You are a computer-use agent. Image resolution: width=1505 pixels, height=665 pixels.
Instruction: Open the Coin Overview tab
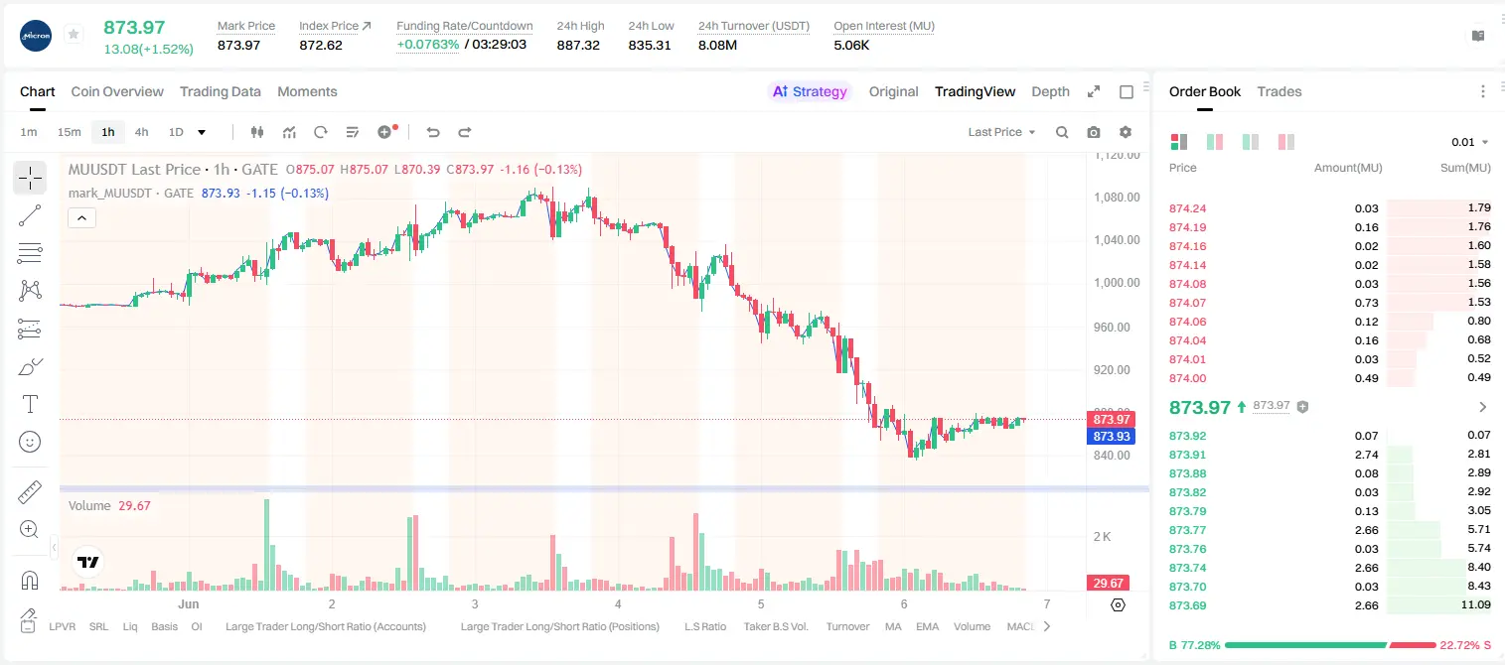click(117, 91)
